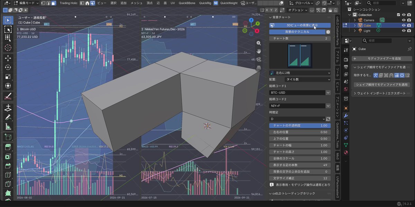Click モディファイアーを追加 button
The height and width of the screenshot is (207, 415).
pos(382,59)
